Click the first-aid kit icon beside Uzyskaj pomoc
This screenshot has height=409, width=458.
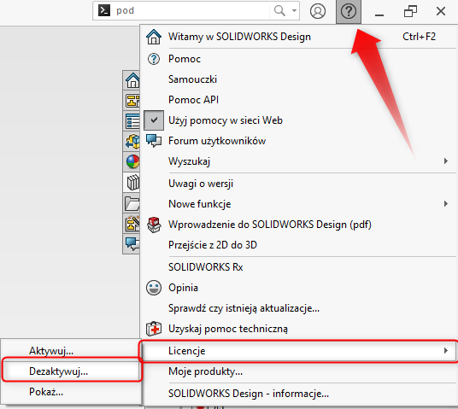[x=154, y=329]
